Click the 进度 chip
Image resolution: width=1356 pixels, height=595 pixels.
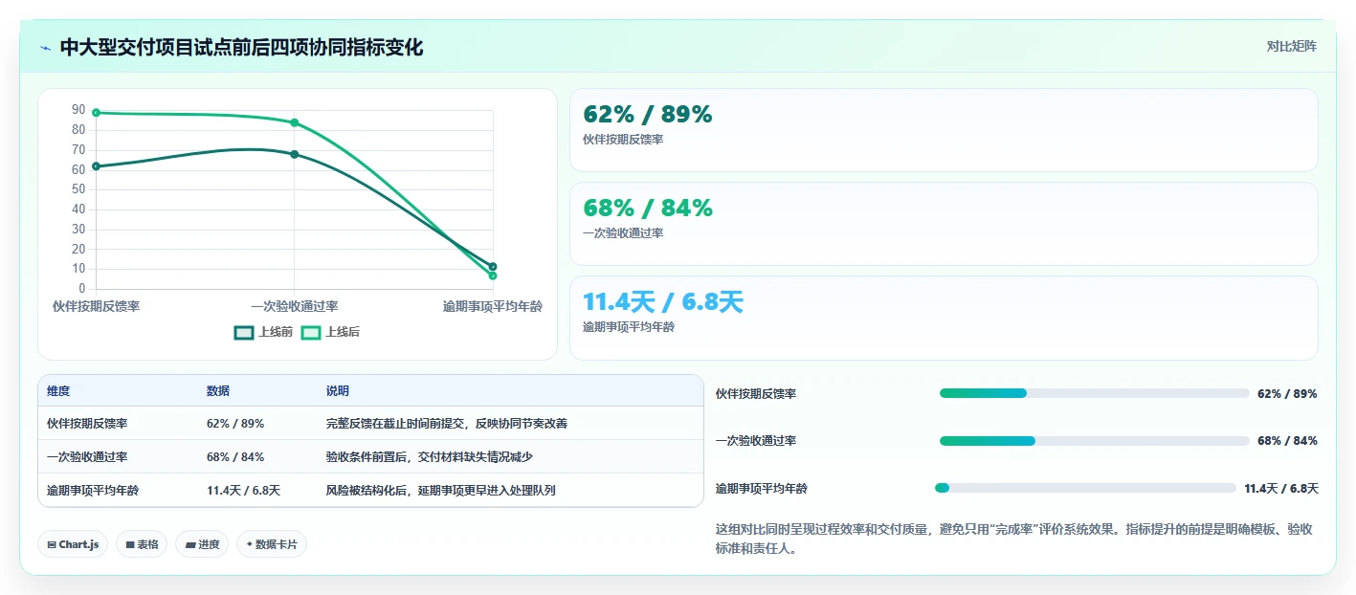point(202,544)
